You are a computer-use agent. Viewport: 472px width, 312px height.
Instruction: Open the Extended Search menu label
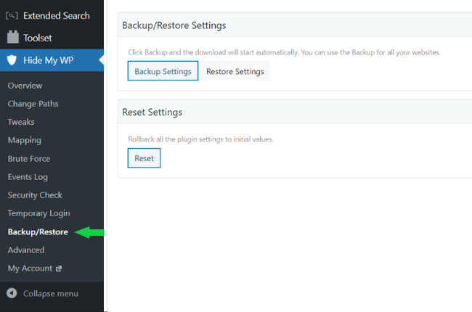[57, 15]
